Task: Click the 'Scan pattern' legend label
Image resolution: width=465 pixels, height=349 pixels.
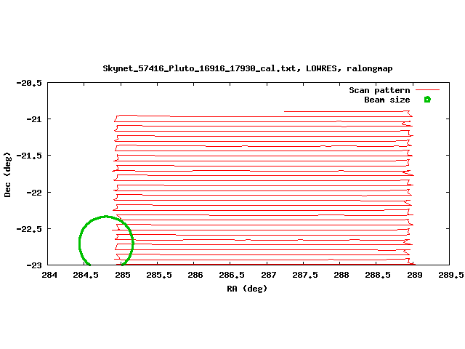Action: (x=379, y=90)
